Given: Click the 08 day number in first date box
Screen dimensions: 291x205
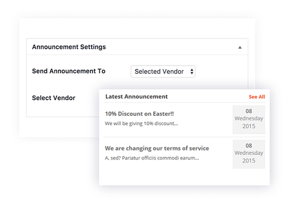Looking at the screenshot, I should click(x=249, y=111).
